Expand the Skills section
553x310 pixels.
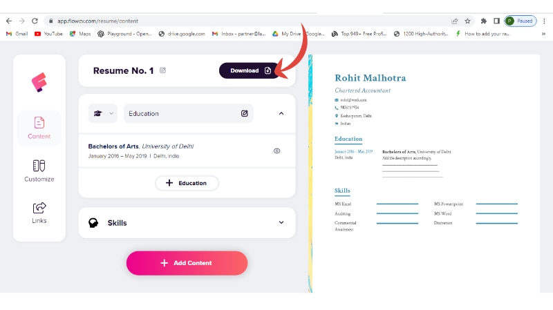point(281,222)
